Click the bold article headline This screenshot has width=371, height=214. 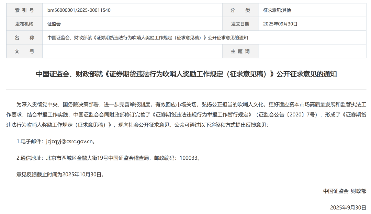[x=186, y=74]
